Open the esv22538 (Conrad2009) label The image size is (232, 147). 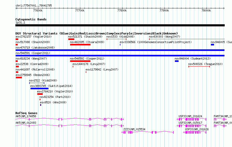[x=32, y=64]
